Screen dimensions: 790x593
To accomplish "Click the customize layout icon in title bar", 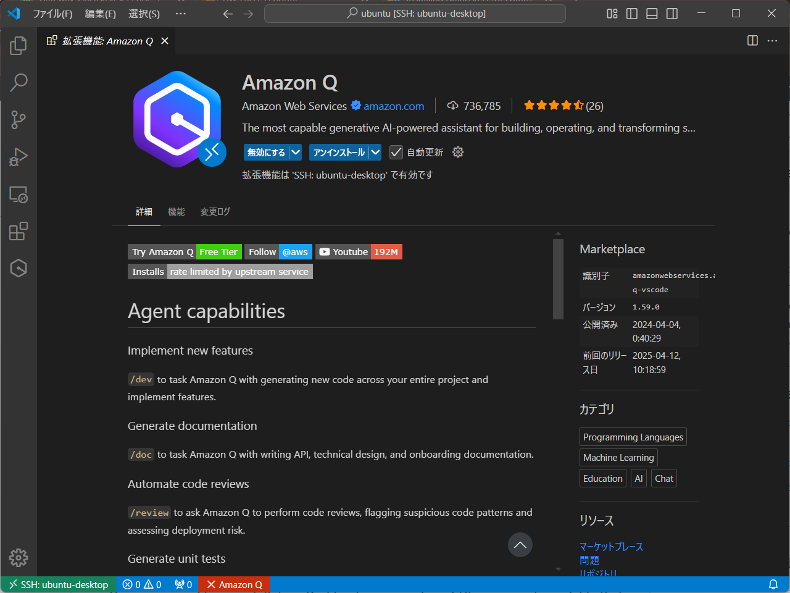I will click(612, 14).
